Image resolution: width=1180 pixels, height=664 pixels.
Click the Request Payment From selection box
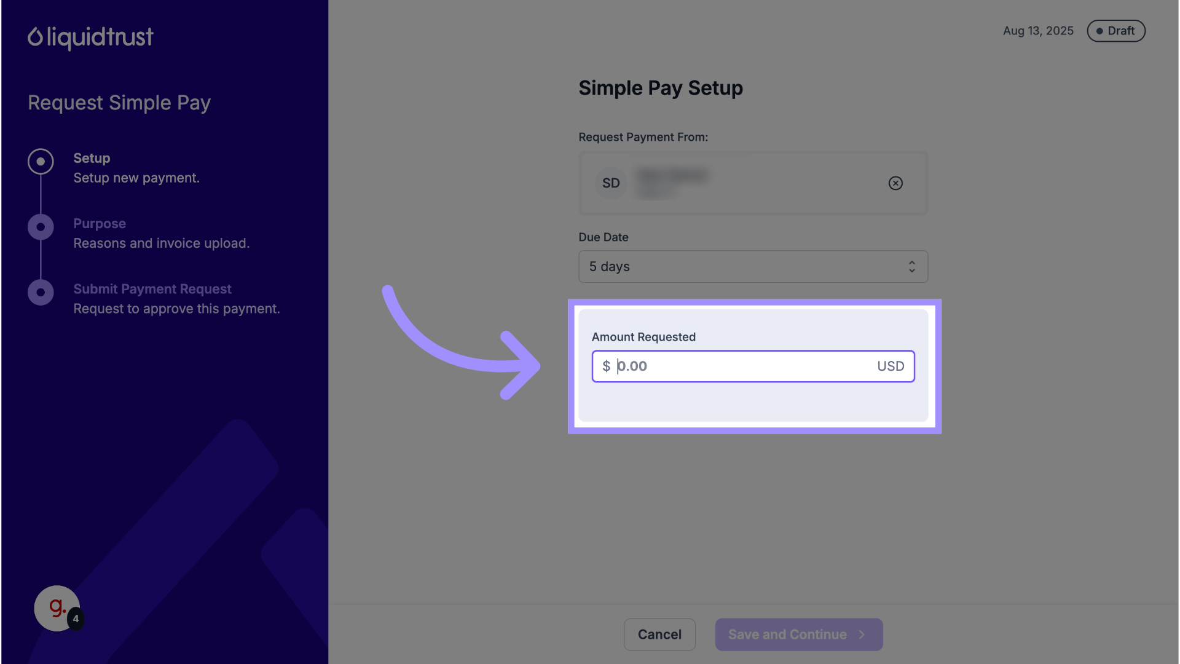752,183
